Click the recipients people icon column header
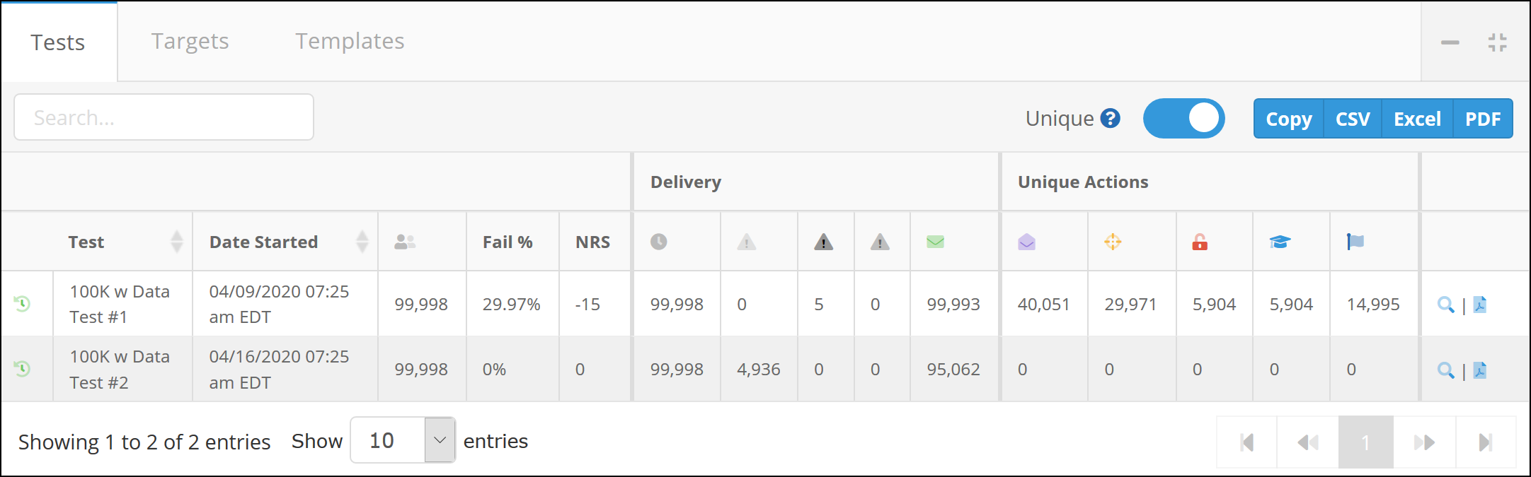 405,242
